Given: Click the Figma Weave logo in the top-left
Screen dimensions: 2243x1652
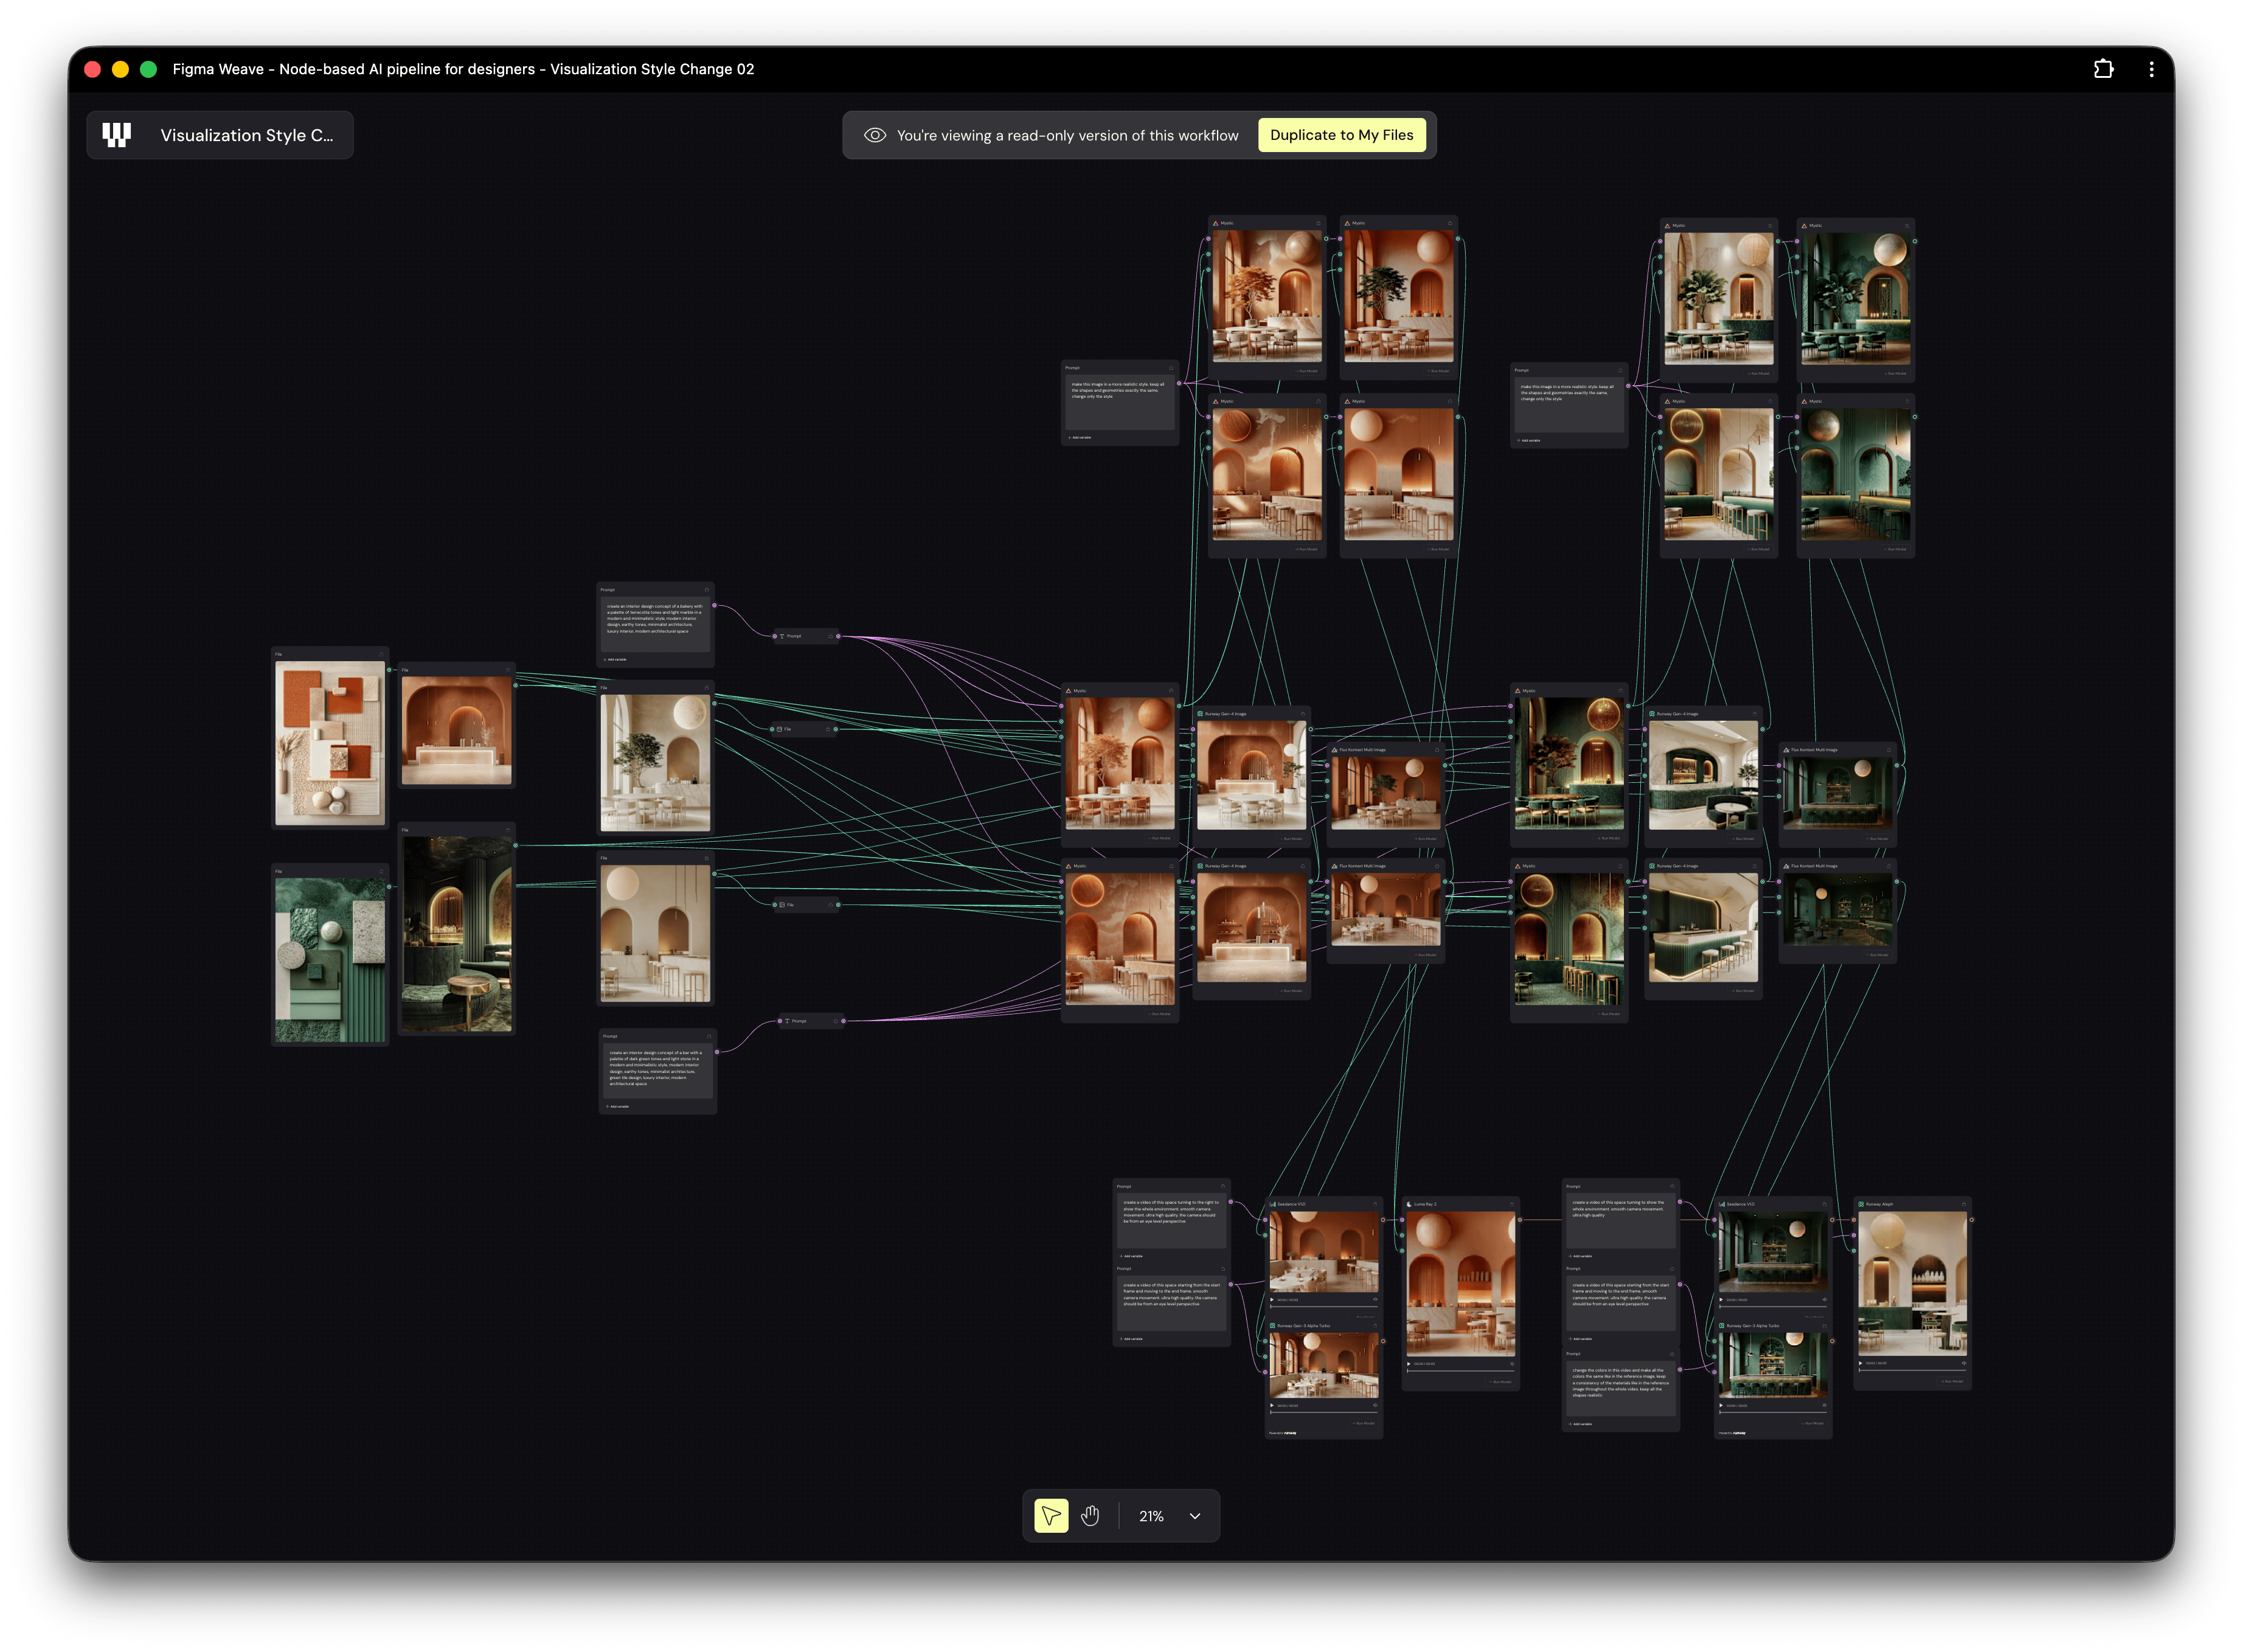Looking at the screenshot, I should (x=115, y=134).
